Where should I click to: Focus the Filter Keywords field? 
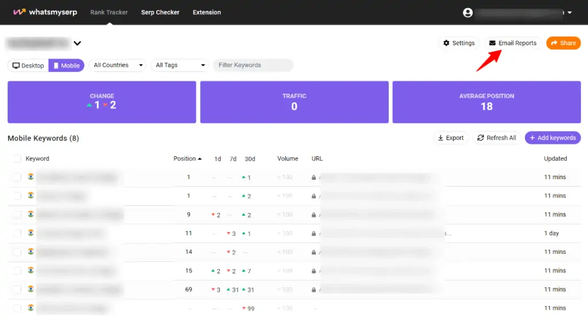tap(253, 65)
